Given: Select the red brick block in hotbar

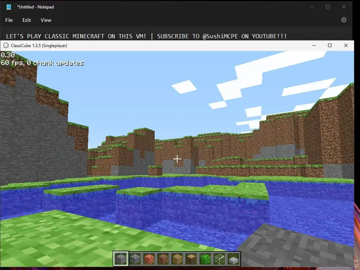Looking at the screenshot, I should click(149, 259).
